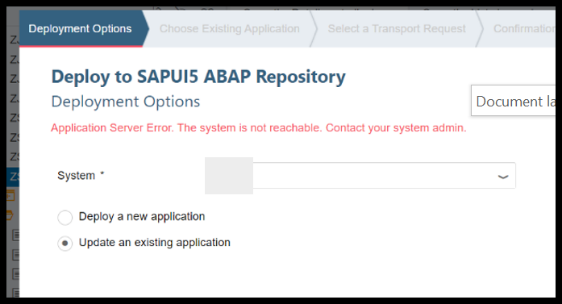Click the gray redacted box beside System field

(x=229, y=176)
